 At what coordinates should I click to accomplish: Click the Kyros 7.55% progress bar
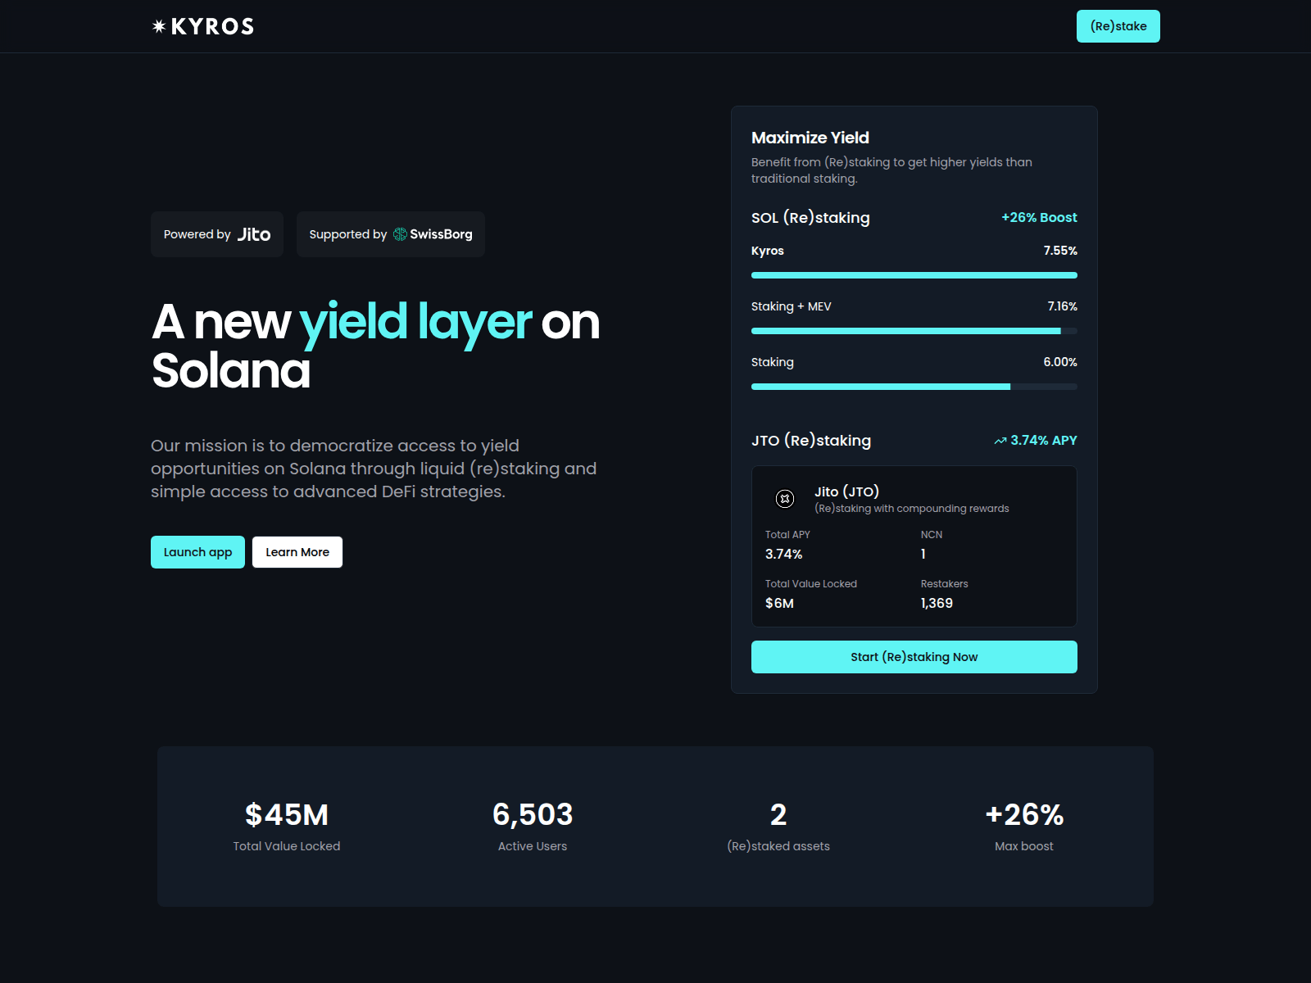[914, 275]
